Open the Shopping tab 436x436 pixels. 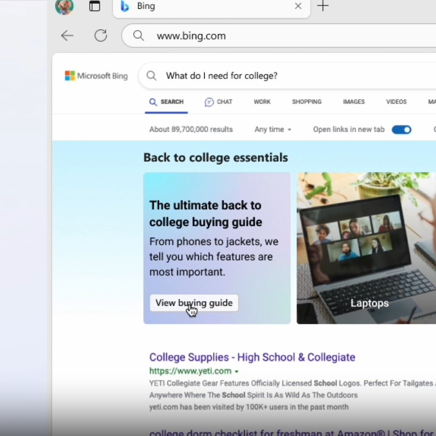[306, 102]
